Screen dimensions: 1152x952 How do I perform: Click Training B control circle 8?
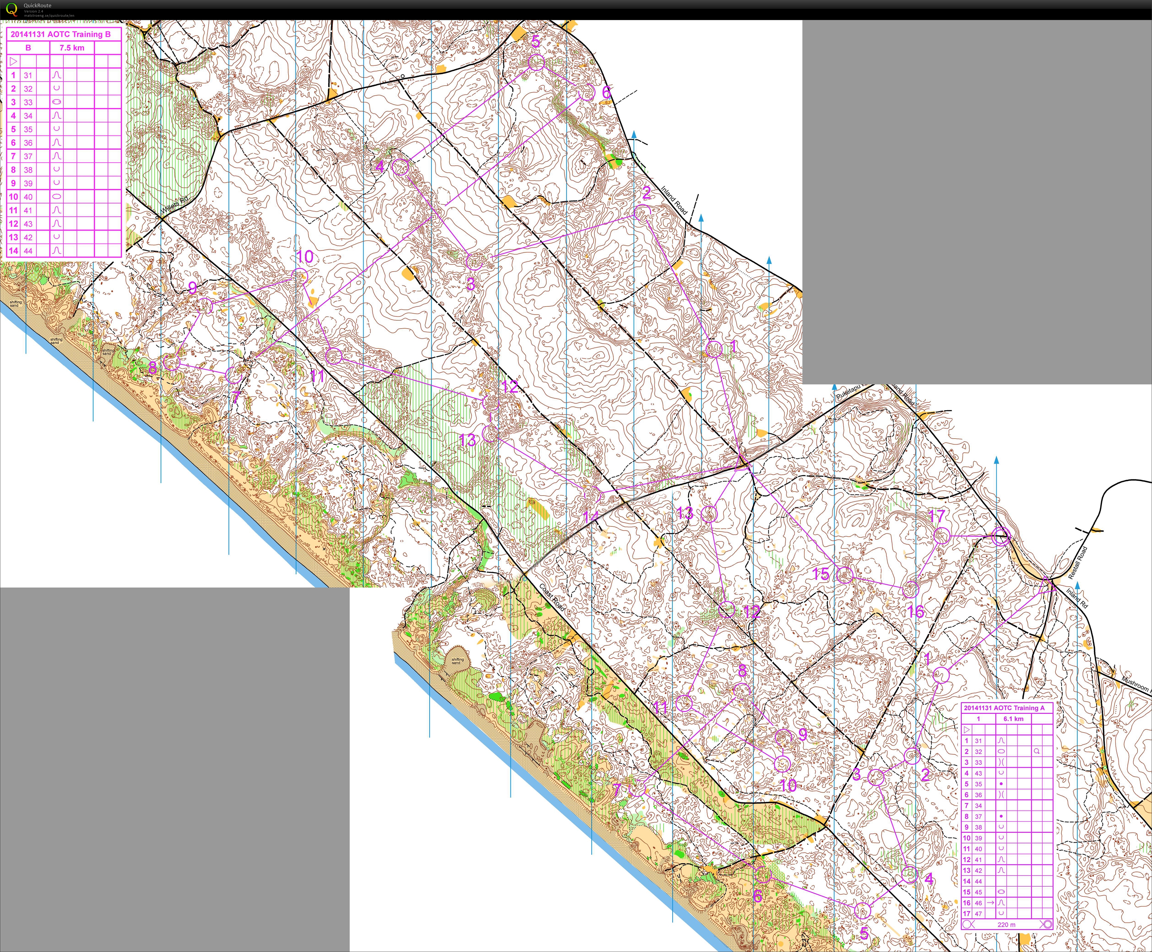(172, 362)
